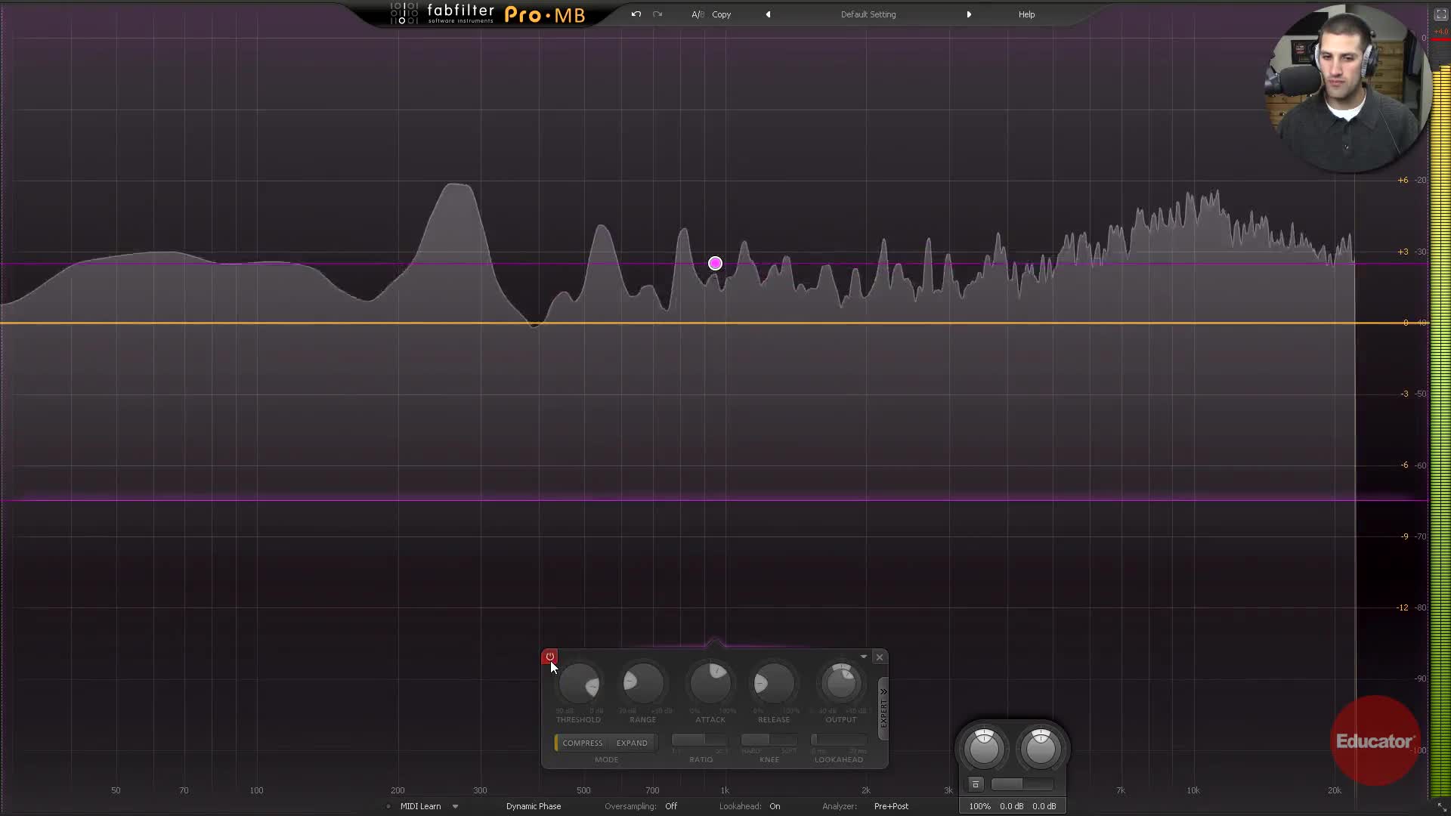The width and height of the screenshot is (1451, 816).
Task: Go to the previous preset arrow
Action: coord(768,14)
